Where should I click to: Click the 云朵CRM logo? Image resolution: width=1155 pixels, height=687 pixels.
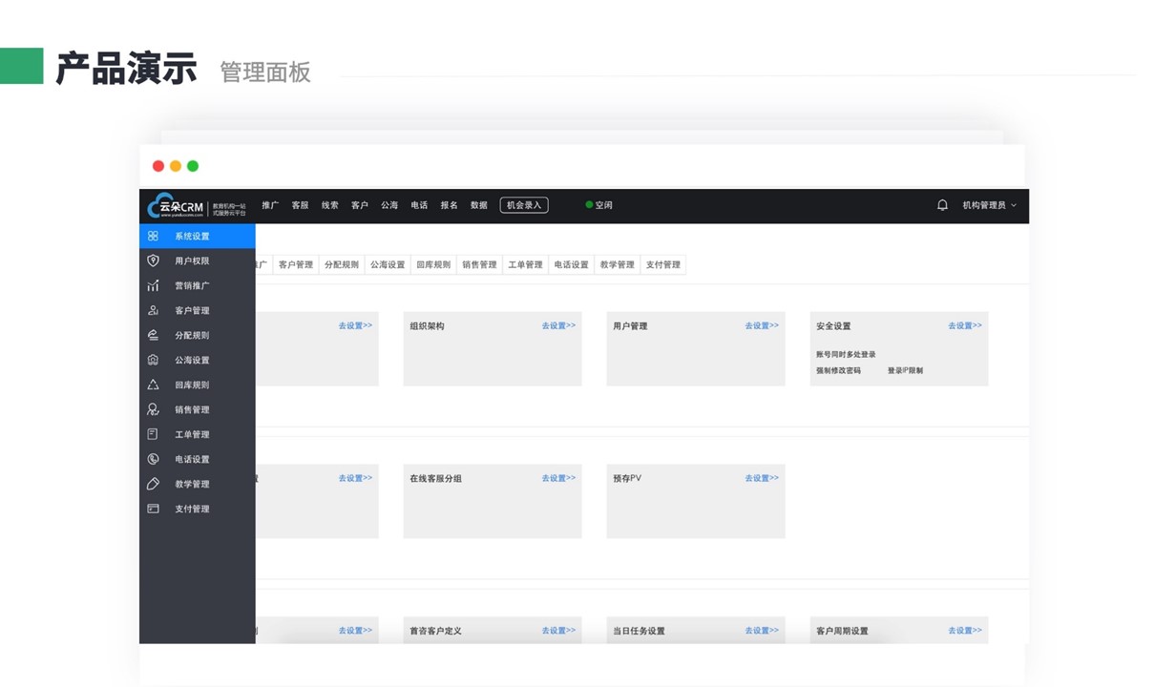click(176, 206)
